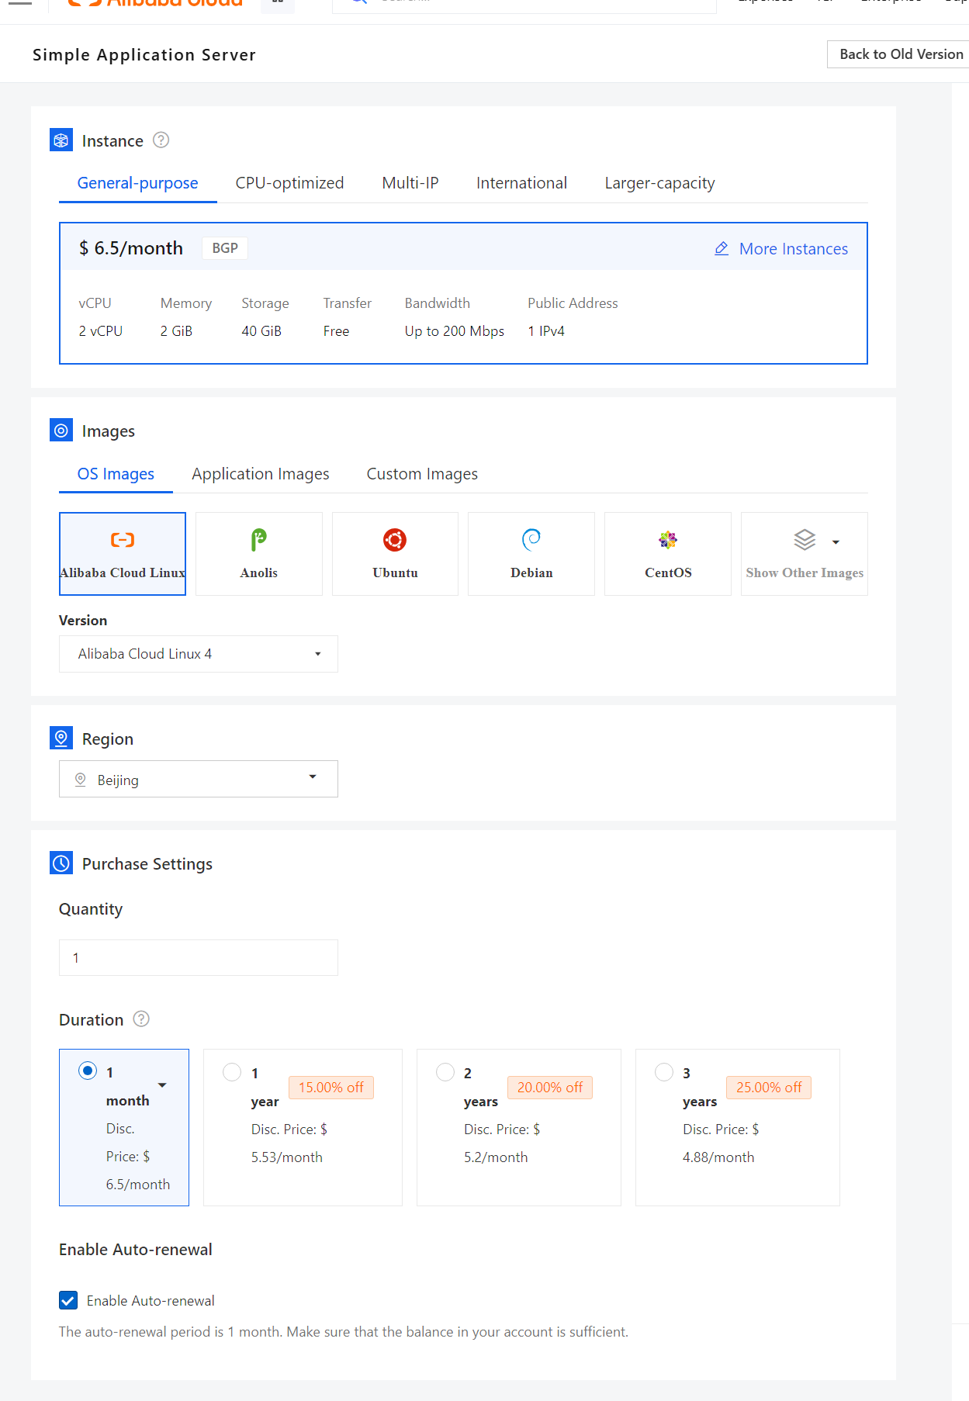Click the 1 IPv4 public address value
969x1401 pixels.
pyautogui.click(x=546, y=331)
